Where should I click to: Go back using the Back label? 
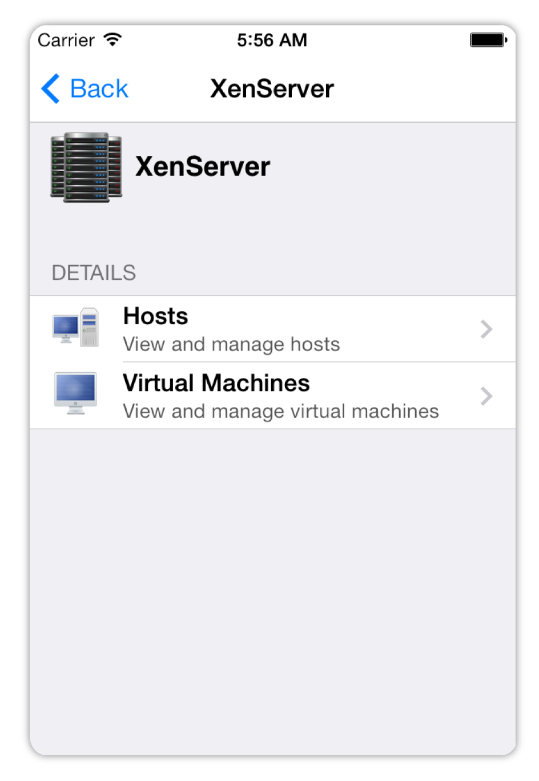pos(99,88)
